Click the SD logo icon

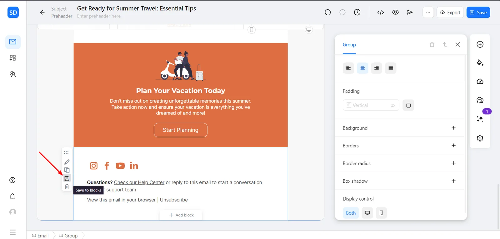(13, 13)
